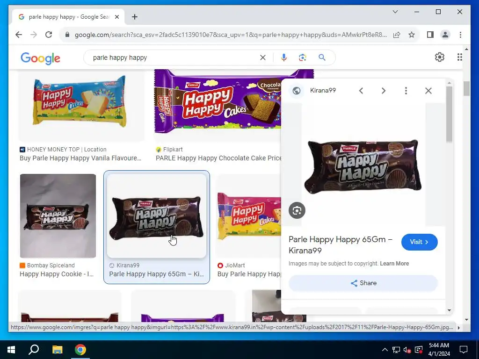This screenshot has height=359, width=479.
Task: Open the Chrome three-dot menu
Action: [460, 35]
